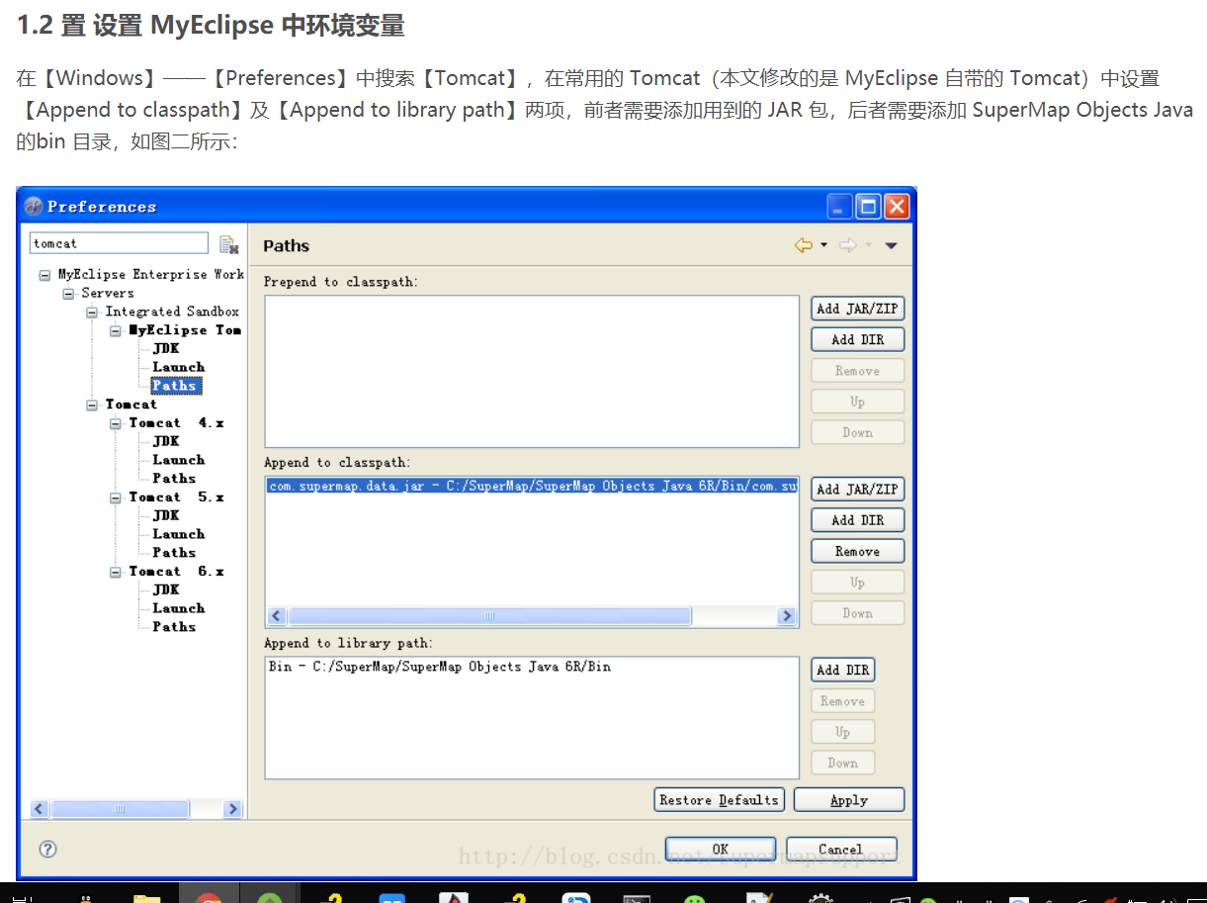
Task: Click the greyed forward navigation arrow
Action: pos(847,245)
